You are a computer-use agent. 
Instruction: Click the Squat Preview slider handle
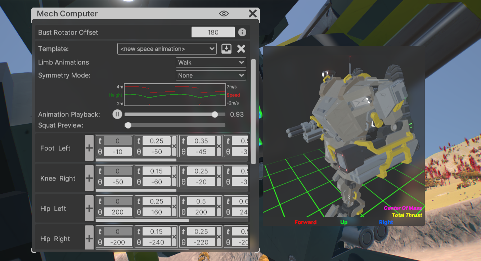128,125
